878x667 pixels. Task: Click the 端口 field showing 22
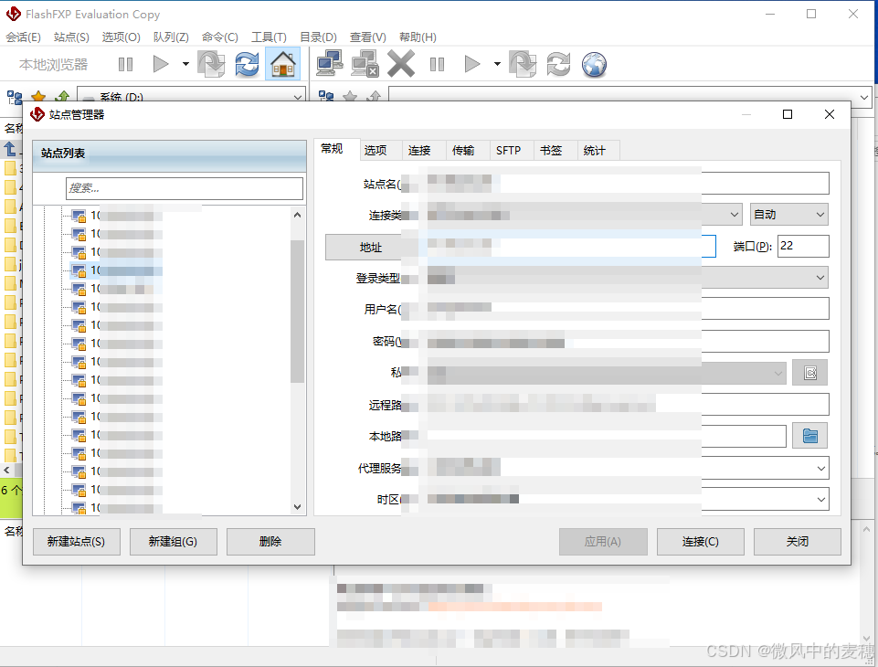(x=803, y=246)
